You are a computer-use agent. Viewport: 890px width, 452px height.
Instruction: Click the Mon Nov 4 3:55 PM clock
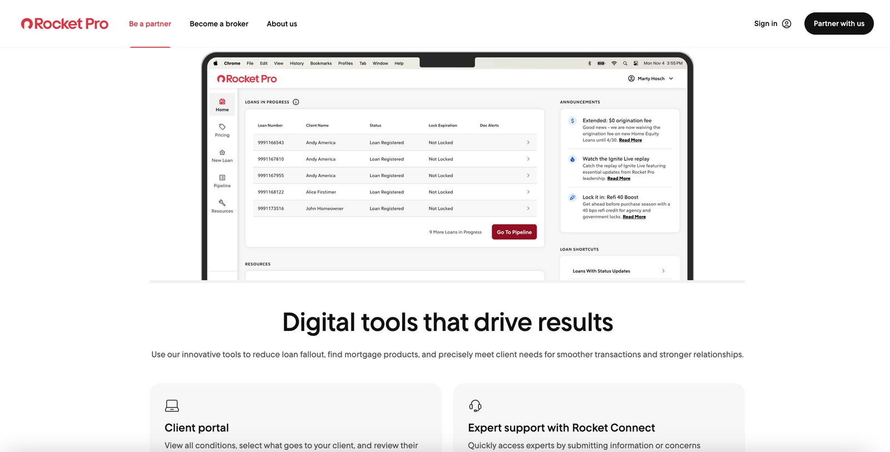pos(663,63)
